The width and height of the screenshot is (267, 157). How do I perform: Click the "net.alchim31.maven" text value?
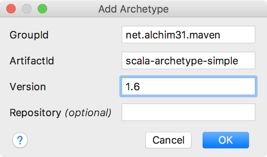tap(173, 35)
